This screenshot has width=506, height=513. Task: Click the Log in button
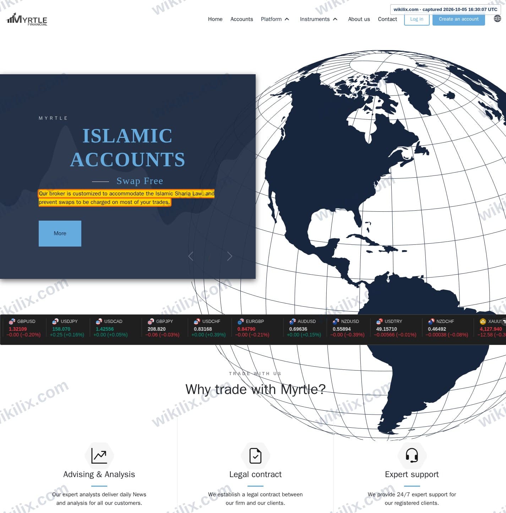point(417,19)
